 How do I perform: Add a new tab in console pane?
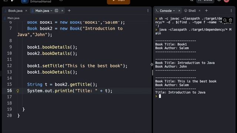(206, 11)
